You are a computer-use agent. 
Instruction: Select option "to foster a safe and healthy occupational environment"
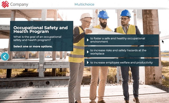coord(121,40)
